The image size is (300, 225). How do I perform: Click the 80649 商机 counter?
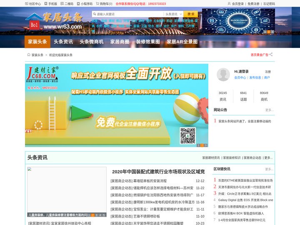264,96
